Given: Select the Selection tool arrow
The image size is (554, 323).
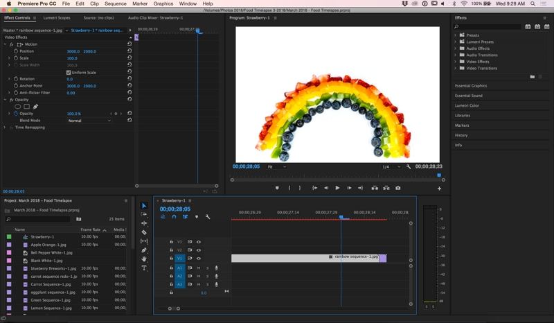Looking at the screenshot, I should [144, 206].
